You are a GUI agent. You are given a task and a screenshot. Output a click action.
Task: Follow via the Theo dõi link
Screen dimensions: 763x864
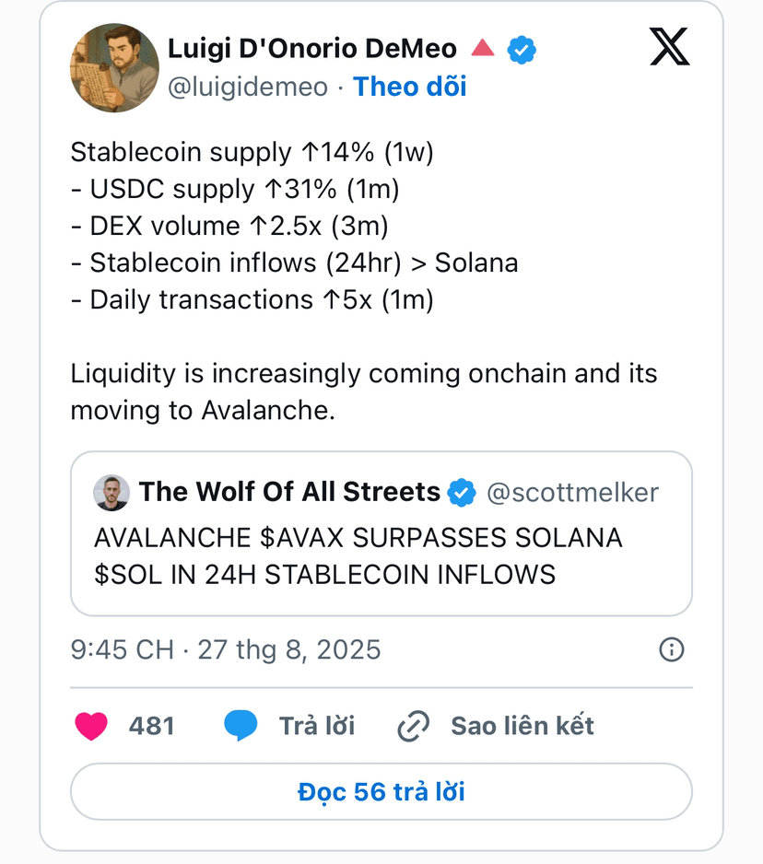point(410,87)
